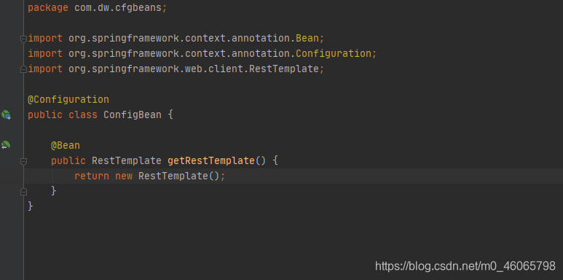Click the bean navigation gutter icon beside @Bean
This screenshot has width=563, height=280.
(x=6, y=145)
